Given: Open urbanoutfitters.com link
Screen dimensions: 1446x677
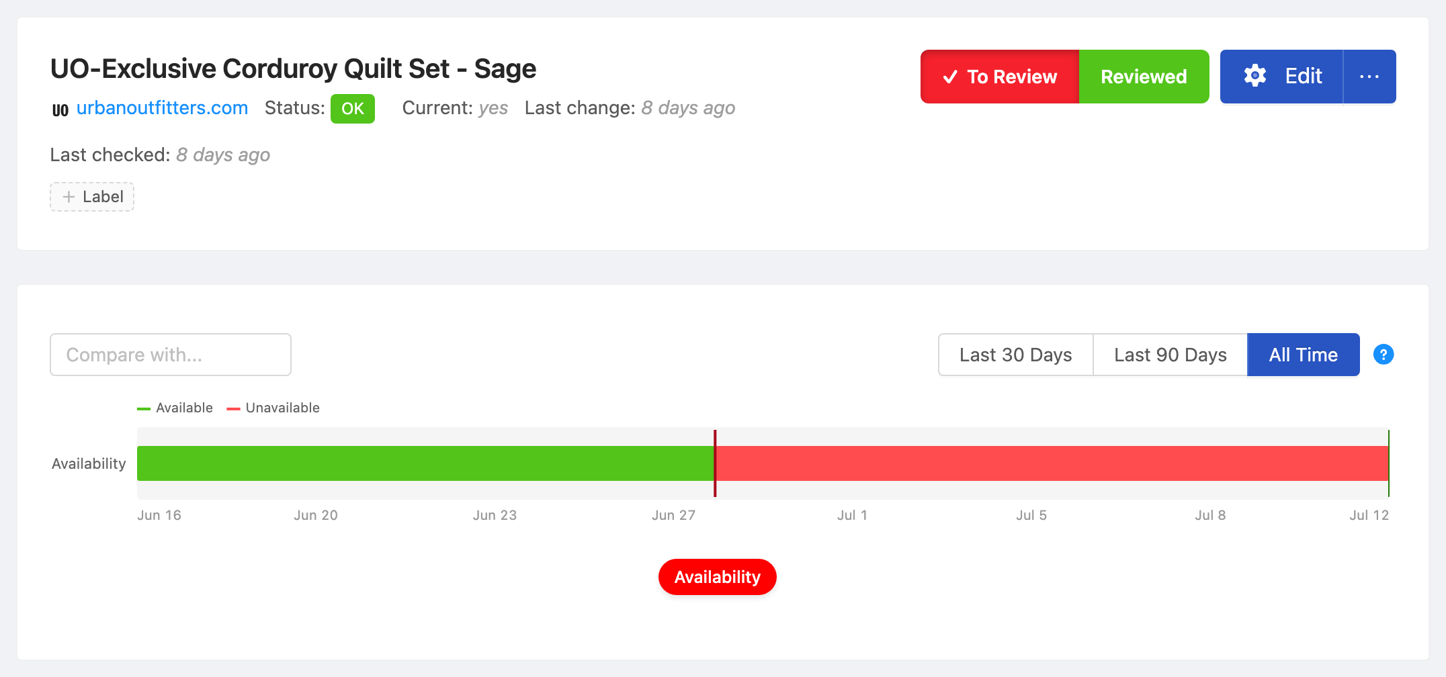Looking at the screenshot, I should click(x=162, y=108).
